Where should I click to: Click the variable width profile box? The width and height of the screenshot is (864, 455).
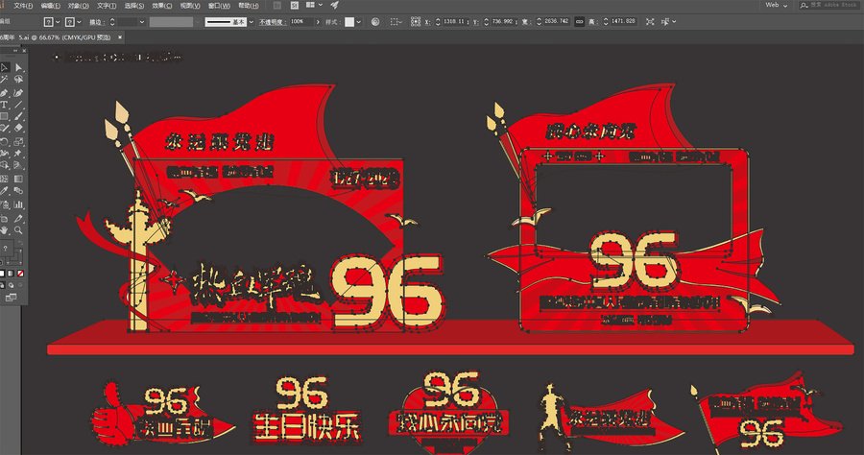[x=172, y=22]
